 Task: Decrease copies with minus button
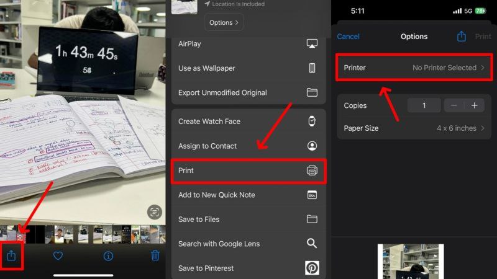454,105
